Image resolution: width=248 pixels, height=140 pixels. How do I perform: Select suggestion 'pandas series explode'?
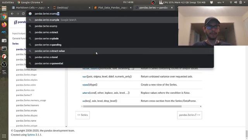pyautogui.click(x=120, y=38)
